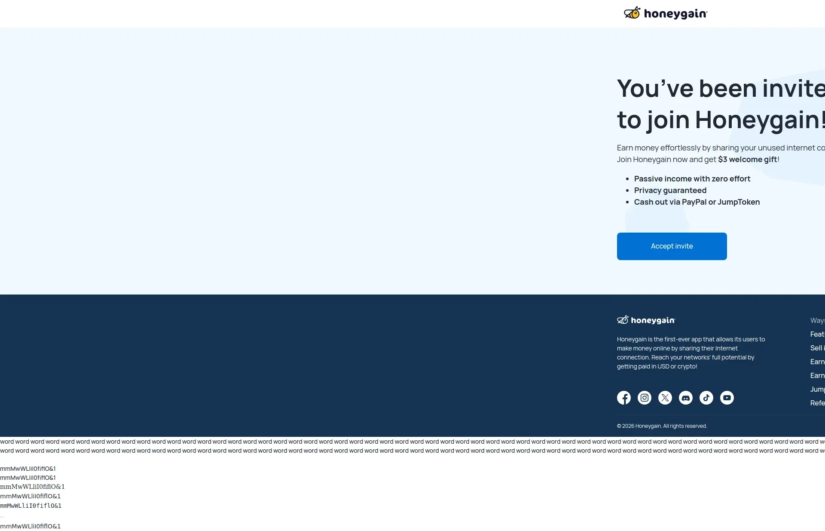The width and height of the screenshot is (825, 531).
Task: Open the Discord social icon
Action: pyautogui.click(x=686, y=398)
